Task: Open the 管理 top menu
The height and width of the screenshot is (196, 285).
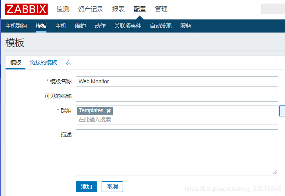Action: pyautogui.click(x=161, y=9)
